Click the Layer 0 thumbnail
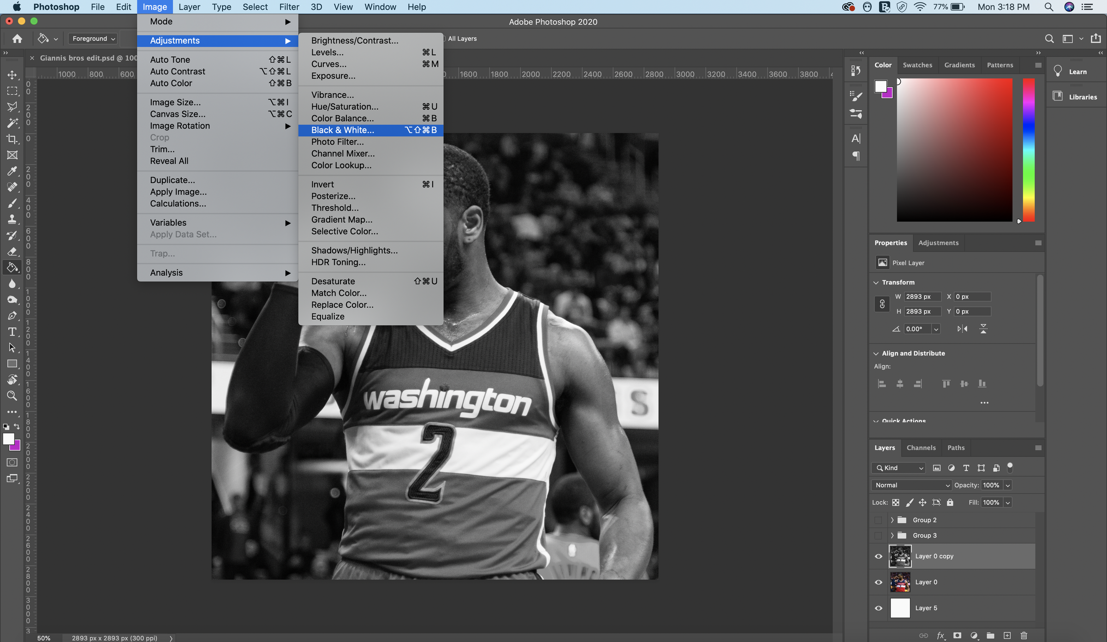Viewport: 1107px width, 642px height. tap(900, 582)
